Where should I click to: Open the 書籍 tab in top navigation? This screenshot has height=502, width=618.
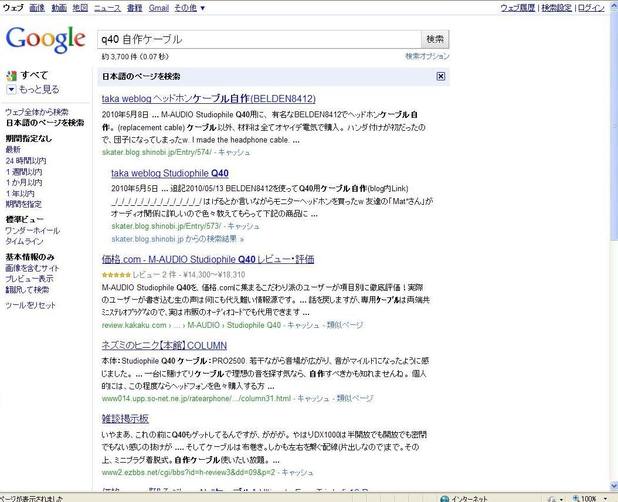(134, 8)
